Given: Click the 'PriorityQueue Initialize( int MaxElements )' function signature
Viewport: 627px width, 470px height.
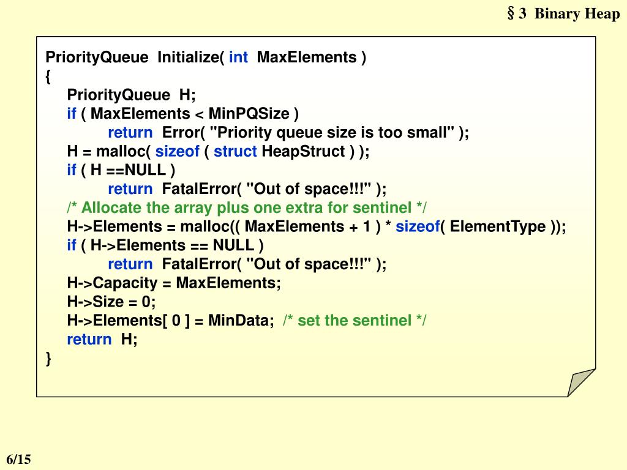Looking at the screenshot, I should 206,57.
